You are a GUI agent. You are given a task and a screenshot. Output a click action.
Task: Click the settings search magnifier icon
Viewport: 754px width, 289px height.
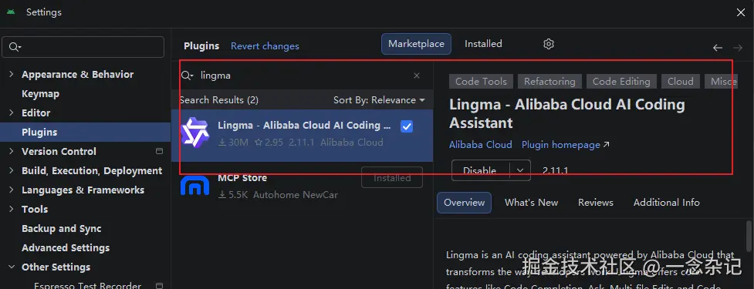tap(15, 47)
